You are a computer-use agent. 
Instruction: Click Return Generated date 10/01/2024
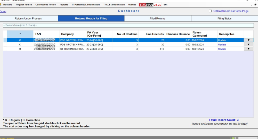pos(198,49)
